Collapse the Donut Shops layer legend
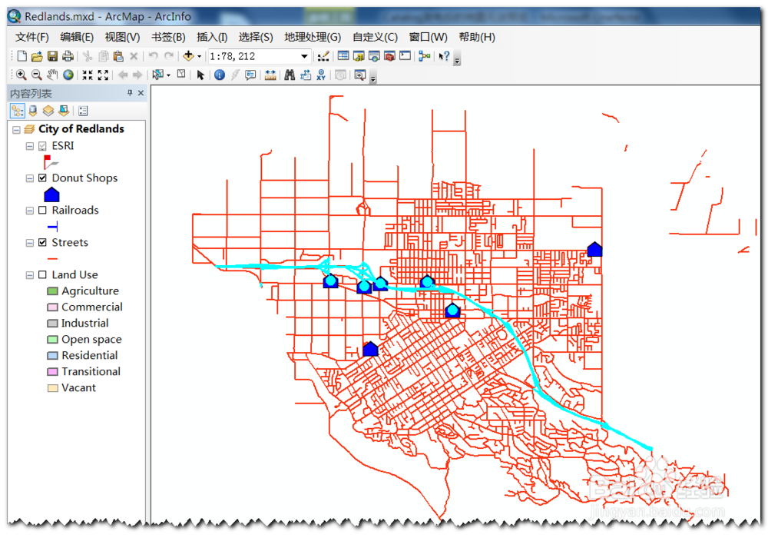 point(30,178)
